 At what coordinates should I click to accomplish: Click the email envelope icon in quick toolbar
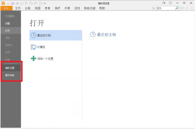[x=22, y=3]
